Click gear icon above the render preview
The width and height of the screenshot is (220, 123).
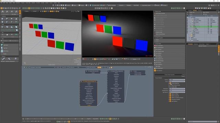pyautogui.click(x=112, y=8)
